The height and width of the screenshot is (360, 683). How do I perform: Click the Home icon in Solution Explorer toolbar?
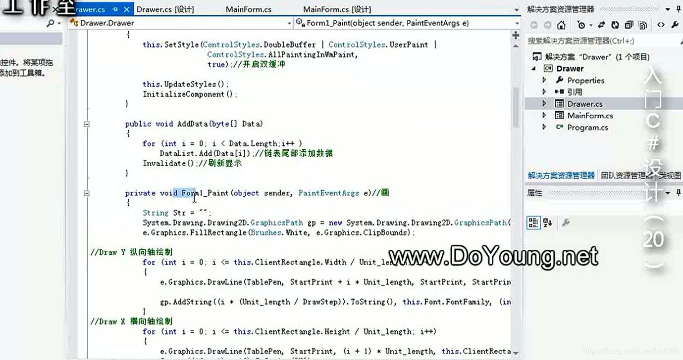pos(561,25)
